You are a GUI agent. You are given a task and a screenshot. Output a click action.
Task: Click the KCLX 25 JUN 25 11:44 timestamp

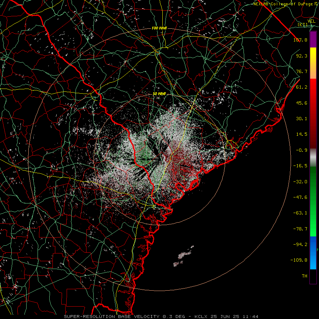226,317
